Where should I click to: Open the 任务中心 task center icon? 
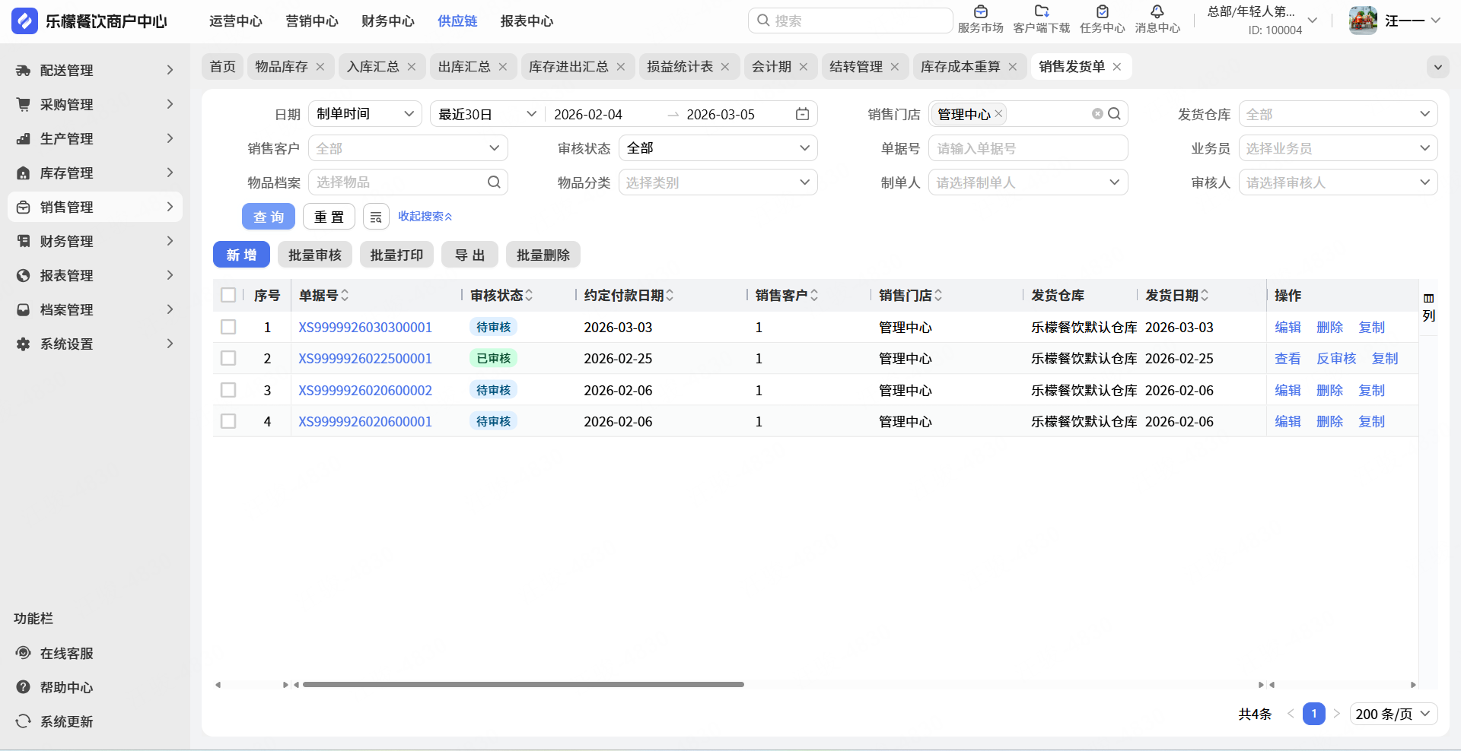coord(1102,13)
